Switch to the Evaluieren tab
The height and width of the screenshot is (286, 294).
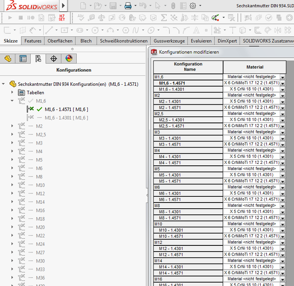coord(201,41)
